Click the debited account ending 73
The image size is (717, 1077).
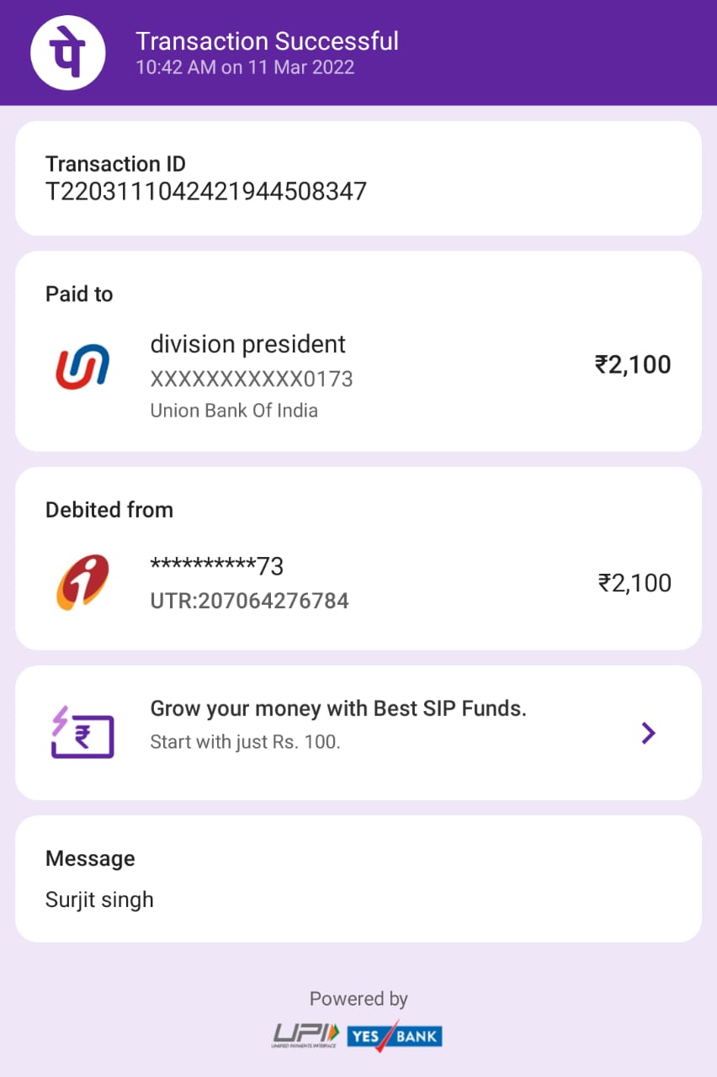216,567
